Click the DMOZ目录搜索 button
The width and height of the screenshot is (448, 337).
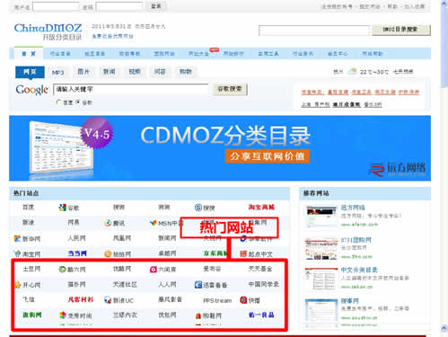[401, 30]
